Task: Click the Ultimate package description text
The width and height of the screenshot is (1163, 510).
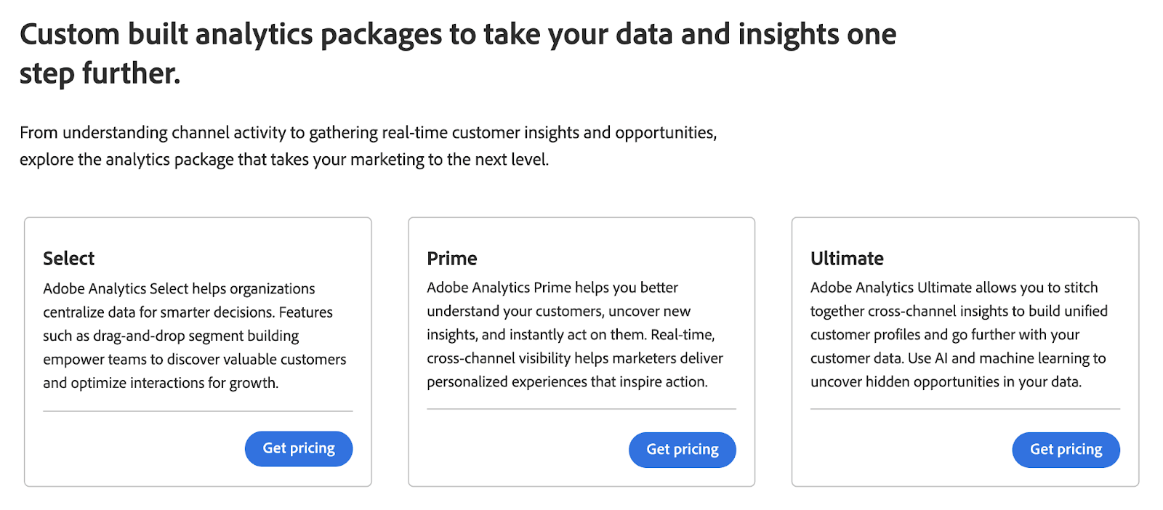Action: point(958,334)
